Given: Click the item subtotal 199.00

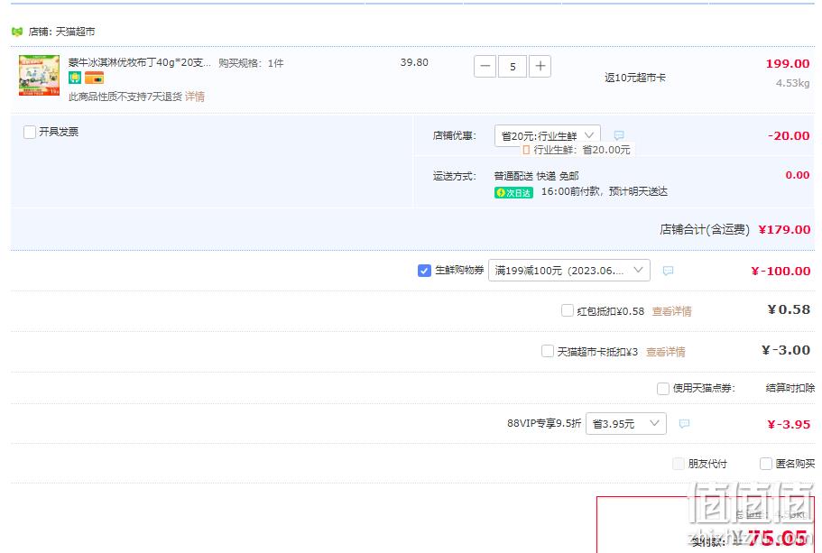Looking at the screenshot, I should point(788,63).
